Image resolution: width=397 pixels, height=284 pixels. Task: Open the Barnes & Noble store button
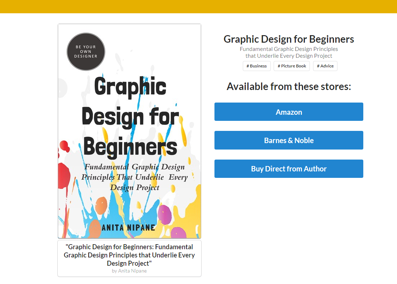(289, 140)
